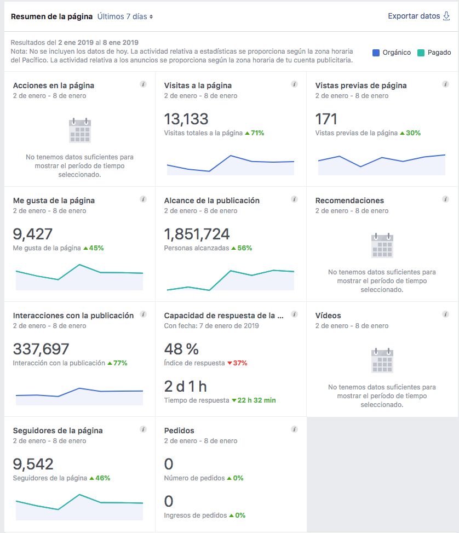459x533 pixels.
Task: Open info icon for Capacidad de respuesta card
Action: [x=295, y=314]
